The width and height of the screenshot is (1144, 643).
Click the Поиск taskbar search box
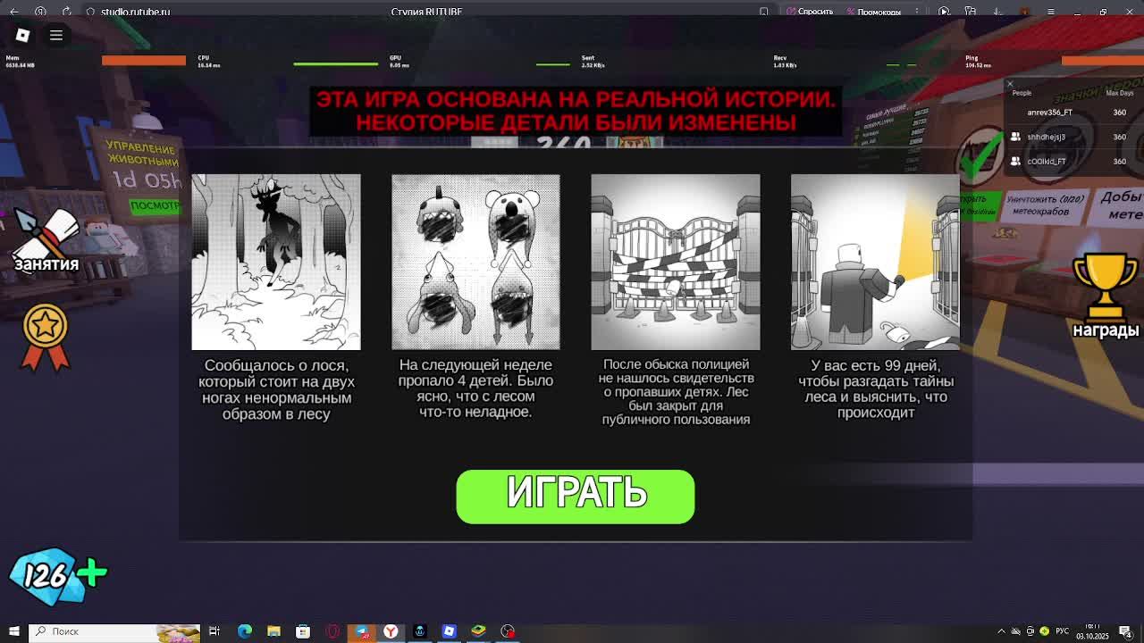[x=114, y=631]
